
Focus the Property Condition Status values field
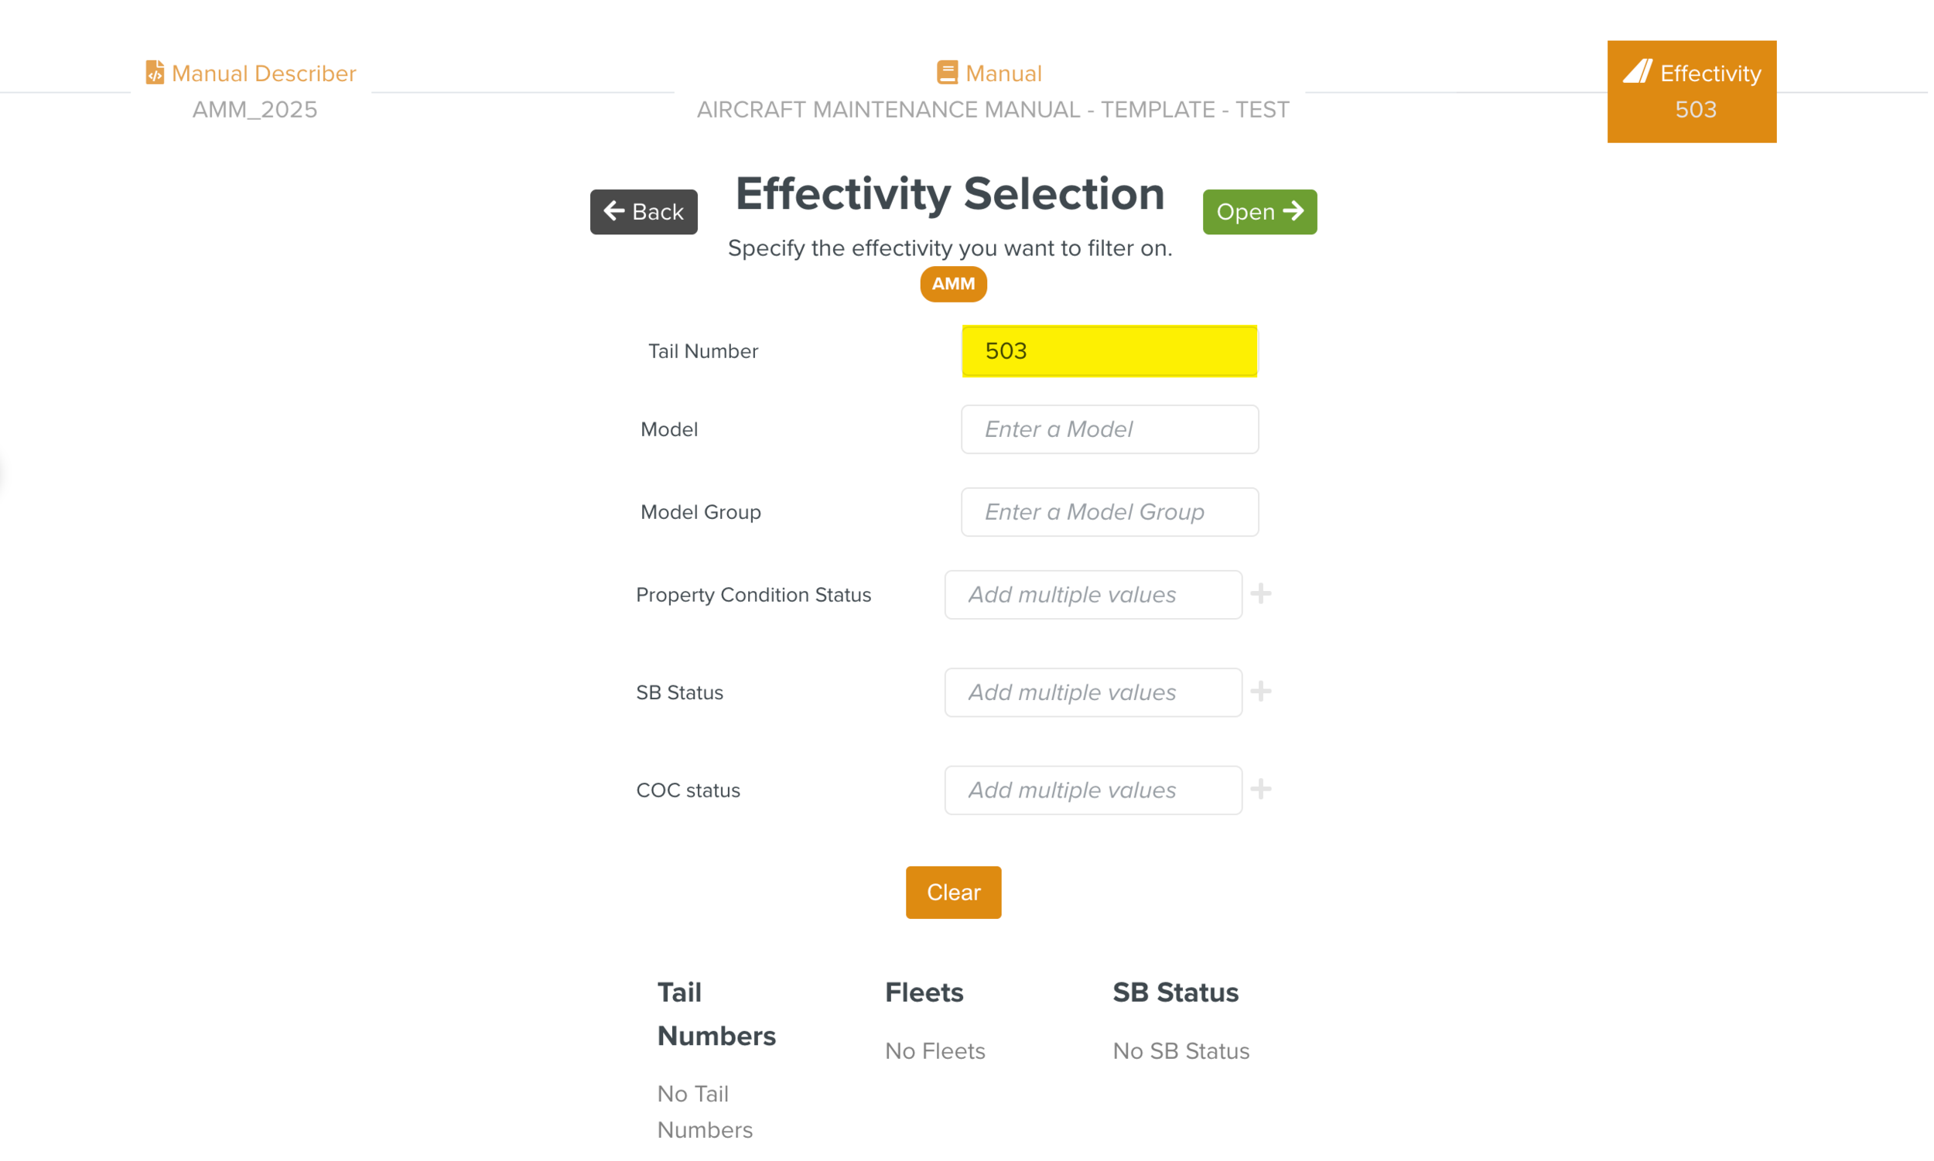[x=1092, y=596]
